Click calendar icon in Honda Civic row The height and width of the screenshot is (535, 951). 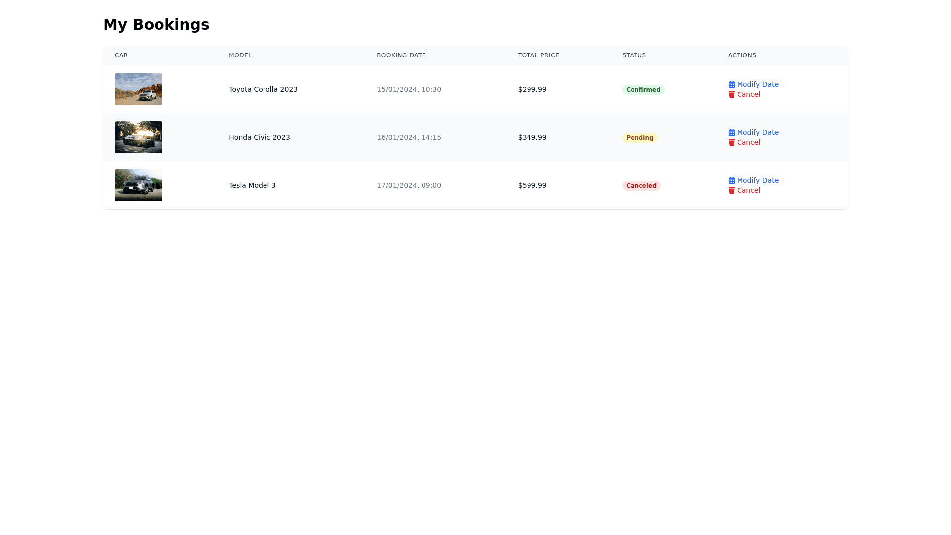tap(731, 132)
